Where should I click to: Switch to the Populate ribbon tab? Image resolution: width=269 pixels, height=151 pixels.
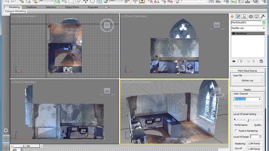click(93, 7)
